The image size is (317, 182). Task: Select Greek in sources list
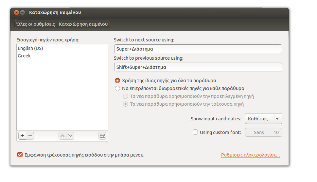click(x=62, y=56)
